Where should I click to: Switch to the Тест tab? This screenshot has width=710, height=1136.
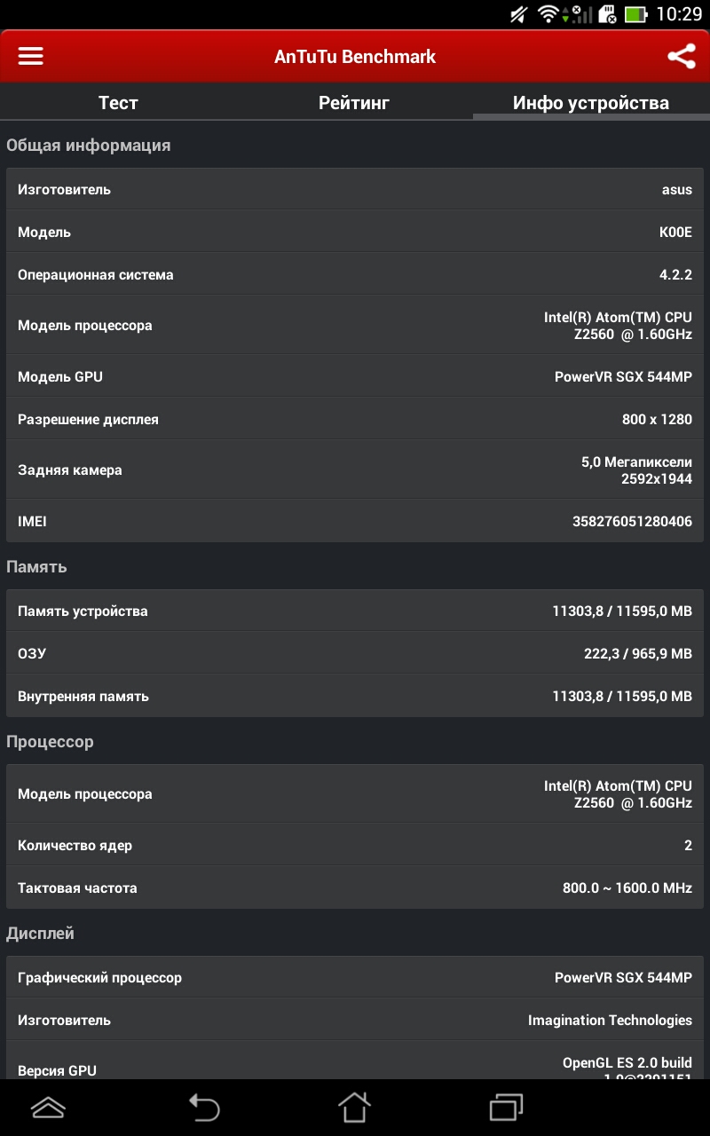118,102
